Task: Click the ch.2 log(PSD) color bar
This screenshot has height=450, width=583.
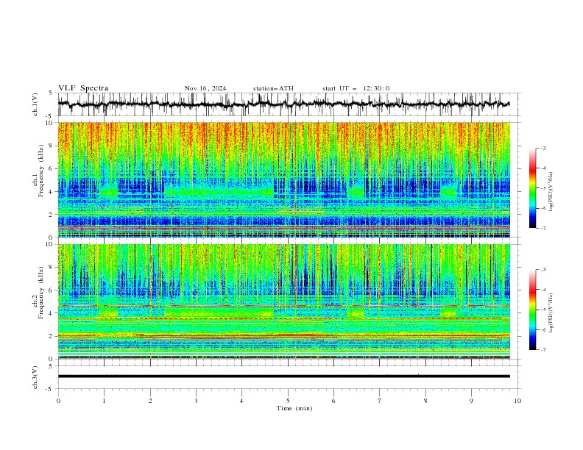Action: click(x=532, y=310)
